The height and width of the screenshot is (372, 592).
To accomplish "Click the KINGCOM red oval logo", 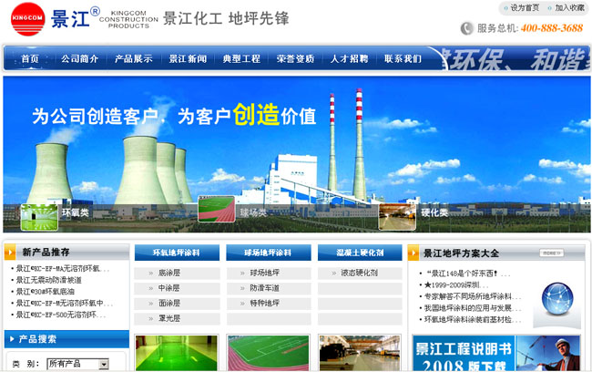I will (x=26, y=18).
